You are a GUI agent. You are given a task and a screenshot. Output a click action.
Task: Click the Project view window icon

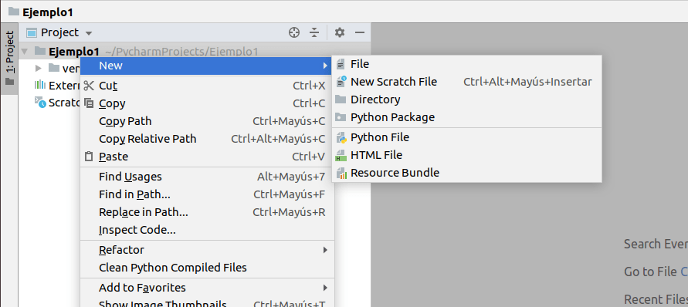[32, 33]
